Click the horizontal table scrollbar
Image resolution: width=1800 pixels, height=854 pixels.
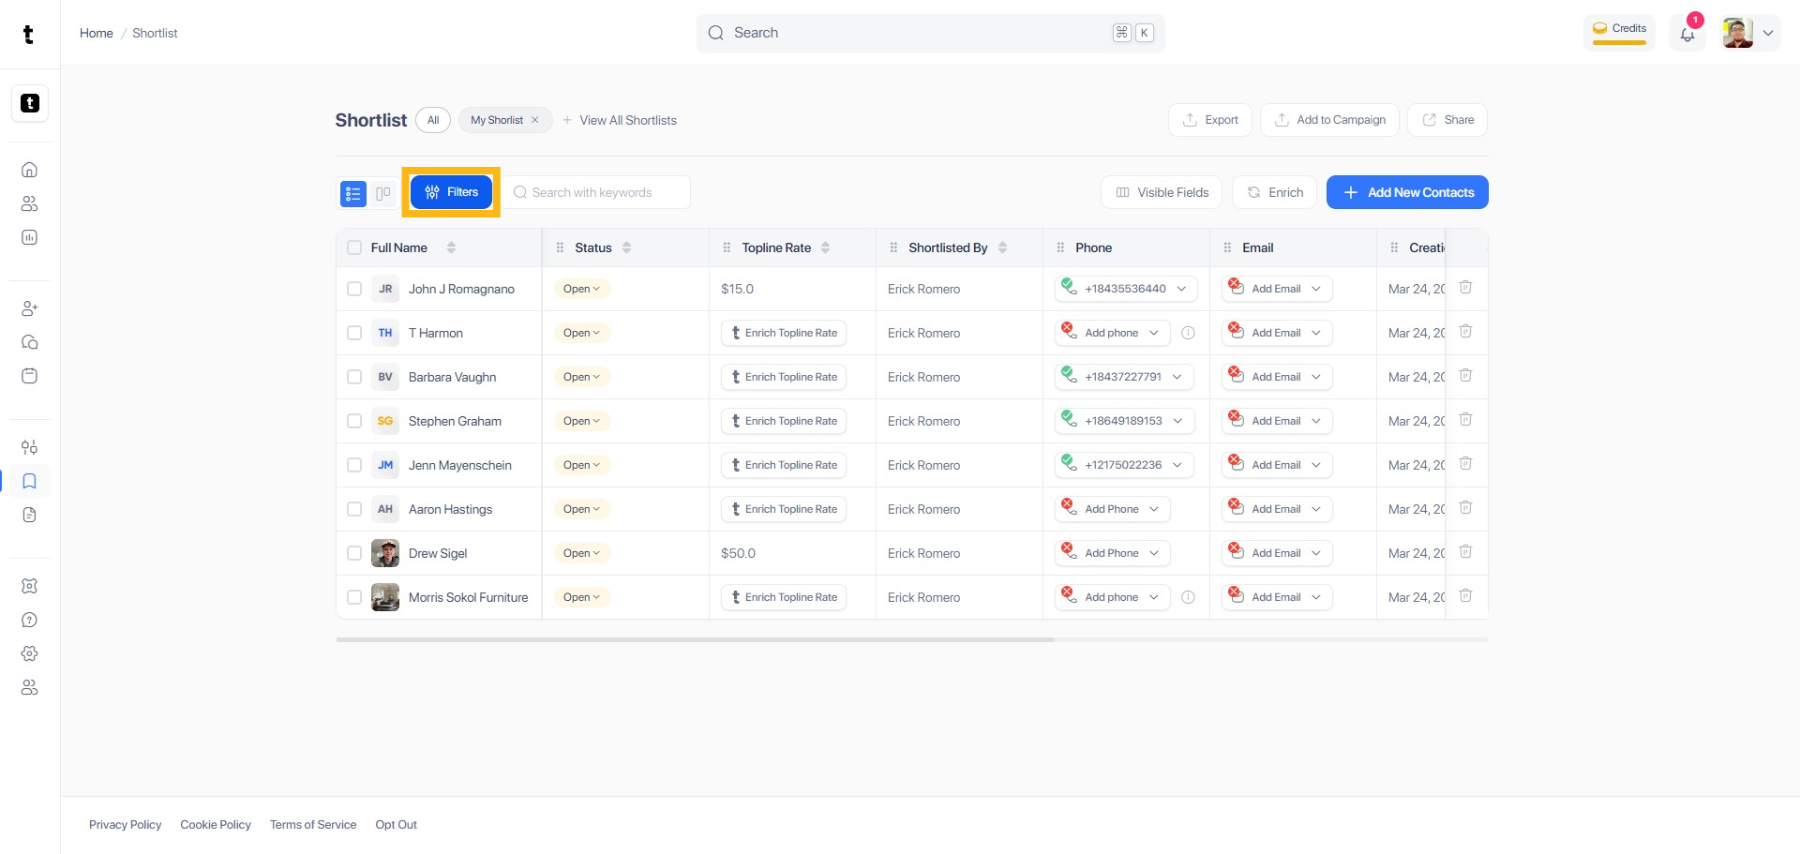696,639
